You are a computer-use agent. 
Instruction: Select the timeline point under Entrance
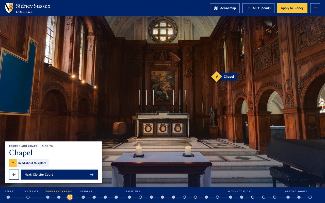[x=28, y=197]
